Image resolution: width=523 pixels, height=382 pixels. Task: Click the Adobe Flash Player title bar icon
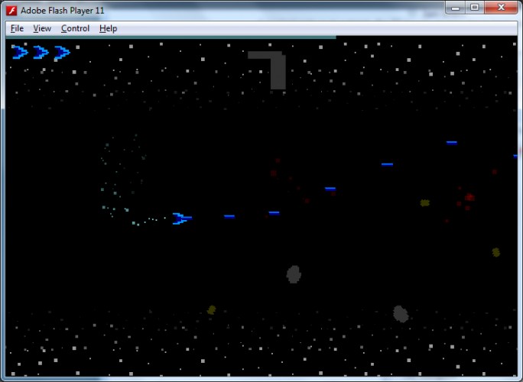(11, 11)
